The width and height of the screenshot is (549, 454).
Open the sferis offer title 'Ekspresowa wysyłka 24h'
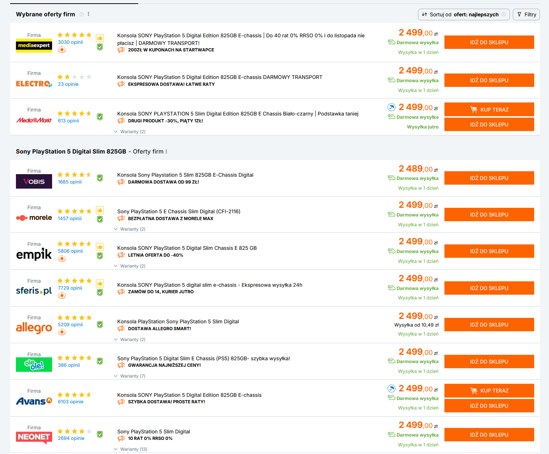tap(210, 285)
